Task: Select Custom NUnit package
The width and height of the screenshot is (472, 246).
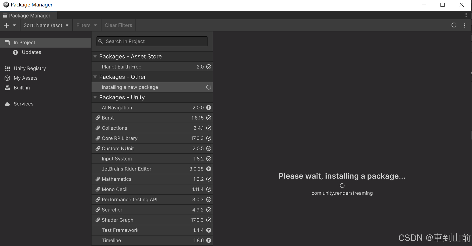Action: click(152, 148)
